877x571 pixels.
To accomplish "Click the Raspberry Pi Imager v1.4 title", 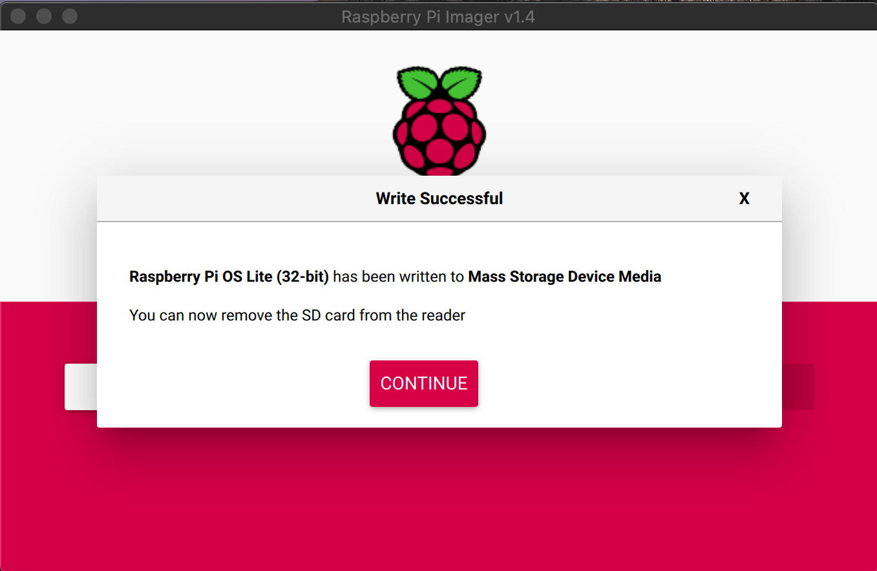I will pyautogui.click(x=438, y=17).
